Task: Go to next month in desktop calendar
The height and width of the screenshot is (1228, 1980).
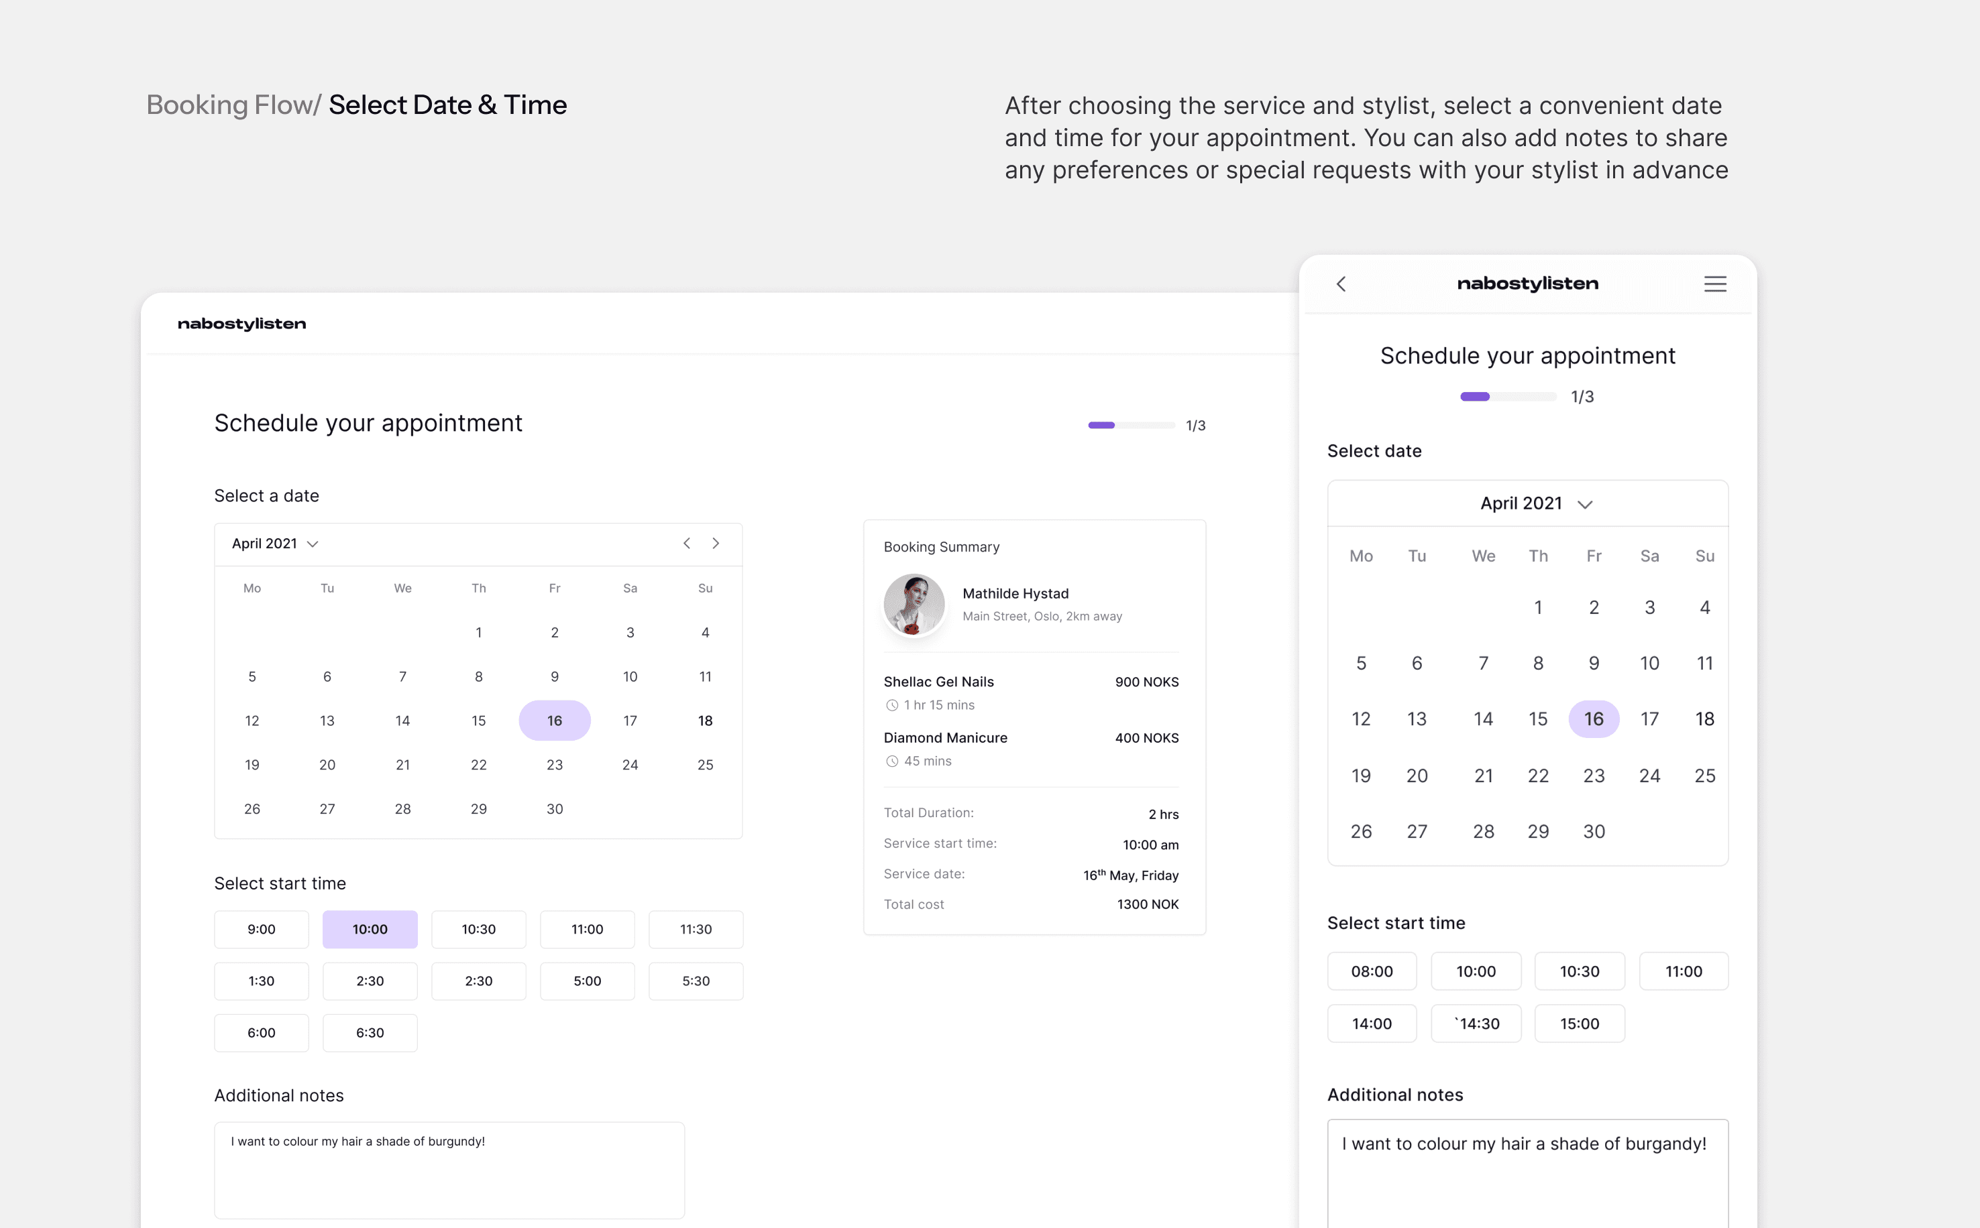Action: coord(716,544)
